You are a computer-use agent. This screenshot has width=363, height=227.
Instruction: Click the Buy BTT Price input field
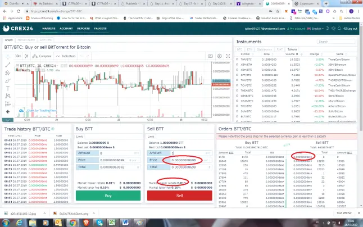click(120, 160)
